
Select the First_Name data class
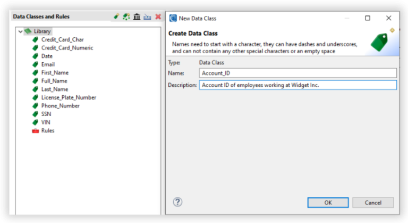click(x=55, y=73)
